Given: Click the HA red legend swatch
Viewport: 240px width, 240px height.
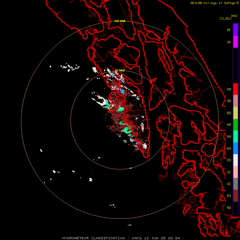Looking at the screenshot, I should (235, 89).
